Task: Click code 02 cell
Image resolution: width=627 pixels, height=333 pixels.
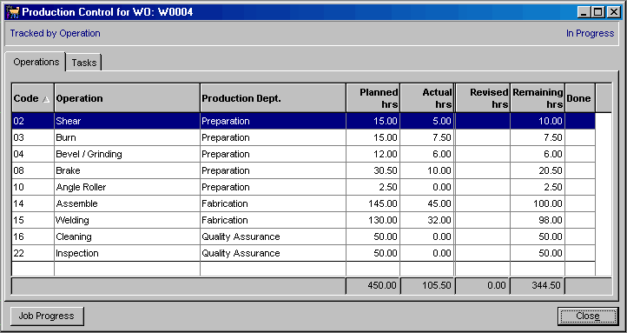Action: (x=33, y=121)
